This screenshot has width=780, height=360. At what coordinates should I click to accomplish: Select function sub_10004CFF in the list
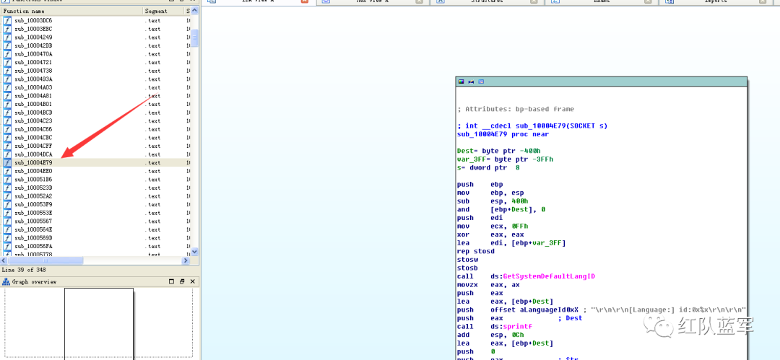coord(95,146)
